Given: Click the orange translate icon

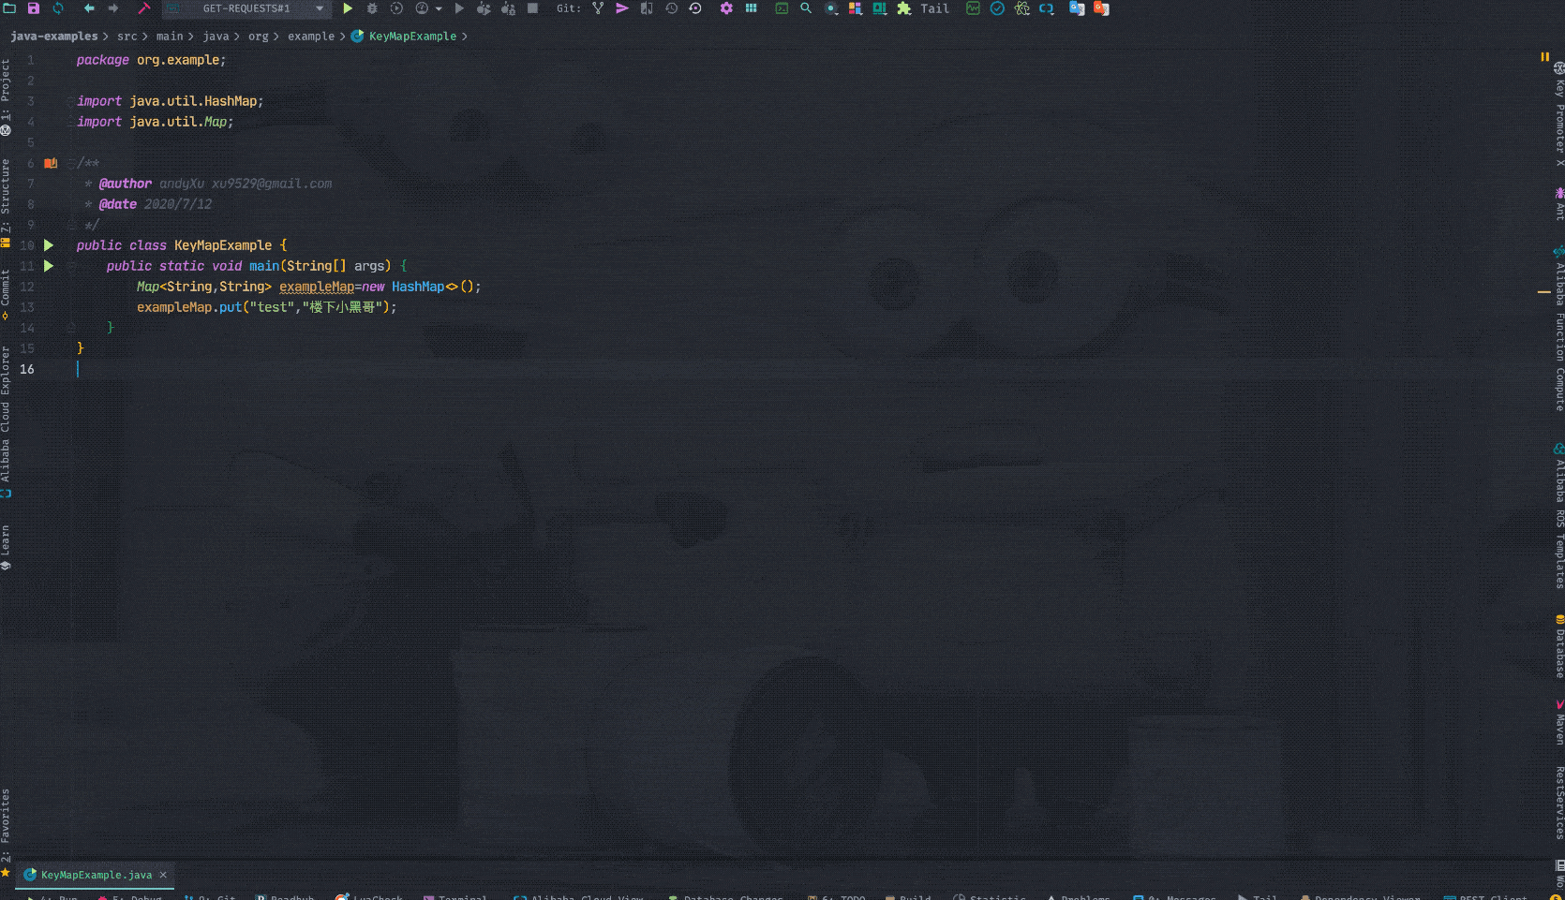Looking at the screenshot, I should [x=1101, y=8].
